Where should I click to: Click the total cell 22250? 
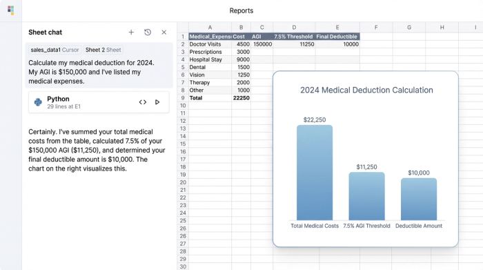241,98
